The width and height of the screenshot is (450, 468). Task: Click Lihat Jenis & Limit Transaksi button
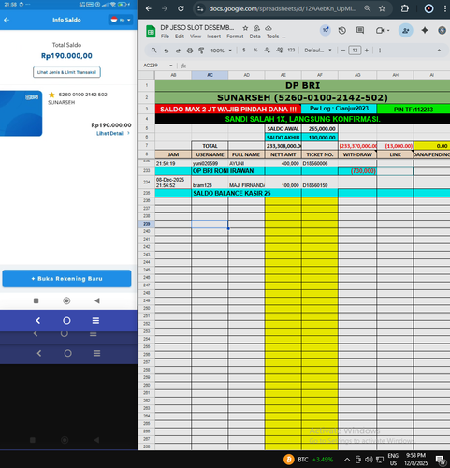(66, 72)
